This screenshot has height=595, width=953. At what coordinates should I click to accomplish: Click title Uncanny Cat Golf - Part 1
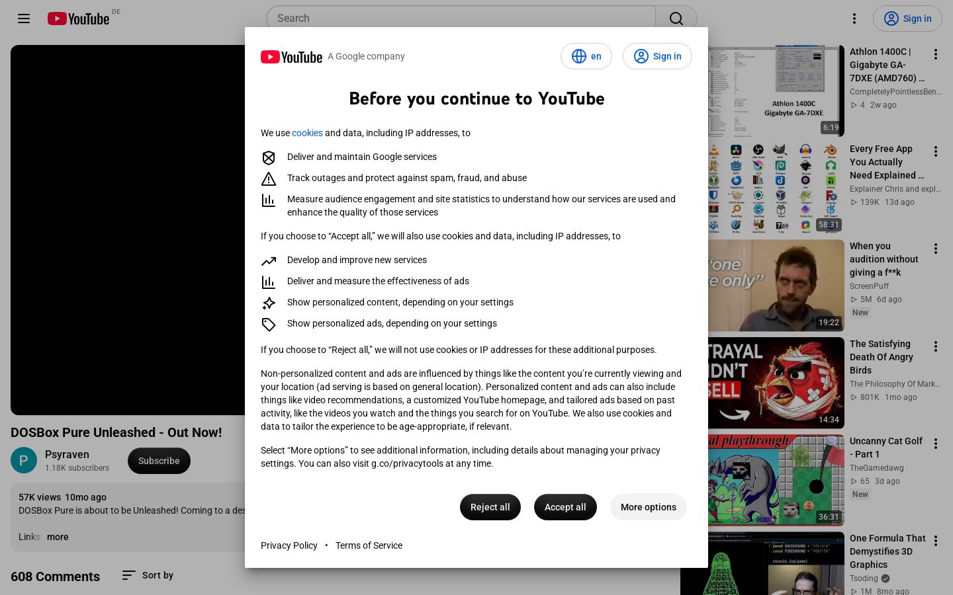pyautogui.click(x=886, y=448)
